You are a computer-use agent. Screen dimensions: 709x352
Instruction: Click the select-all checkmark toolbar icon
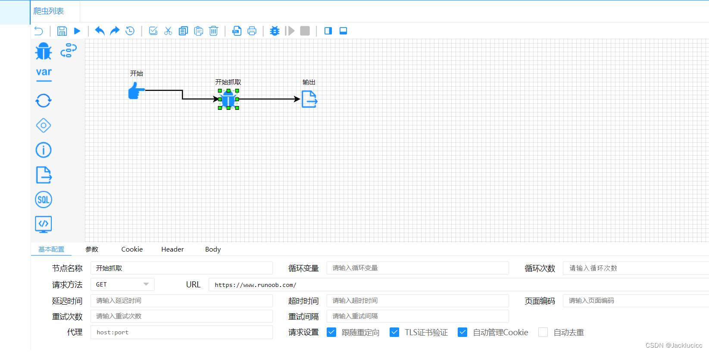pos(153,31)
